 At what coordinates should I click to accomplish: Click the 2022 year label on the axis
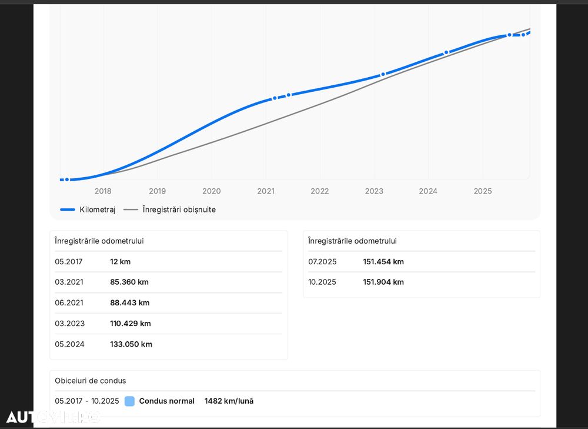tap(320, 191)
